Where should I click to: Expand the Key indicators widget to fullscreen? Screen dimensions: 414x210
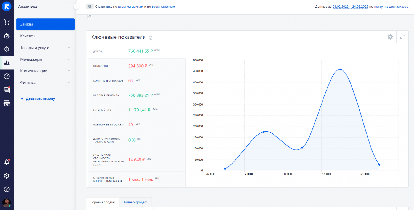click(x=402, y=37)
